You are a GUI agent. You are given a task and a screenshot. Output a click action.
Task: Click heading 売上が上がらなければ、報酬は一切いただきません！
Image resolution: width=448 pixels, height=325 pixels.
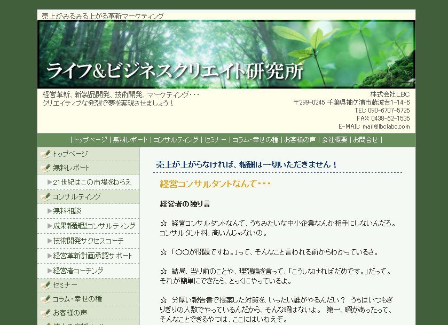pos(247,164)
